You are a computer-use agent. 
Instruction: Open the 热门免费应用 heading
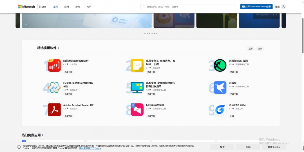31,135
